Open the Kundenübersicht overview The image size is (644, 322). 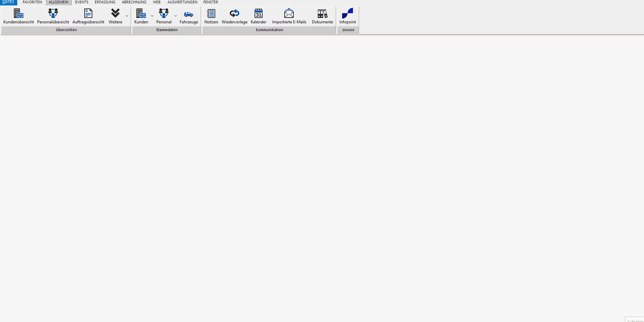[19, 14]
